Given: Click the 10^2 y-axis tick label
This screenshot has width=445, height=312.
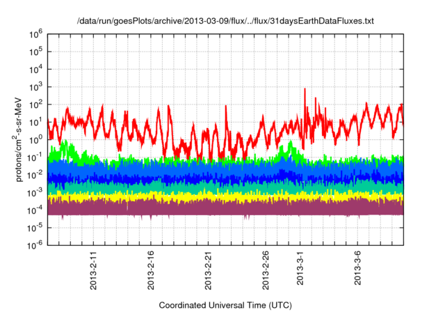Looking at the screenshot, I should tap(35, 105).
